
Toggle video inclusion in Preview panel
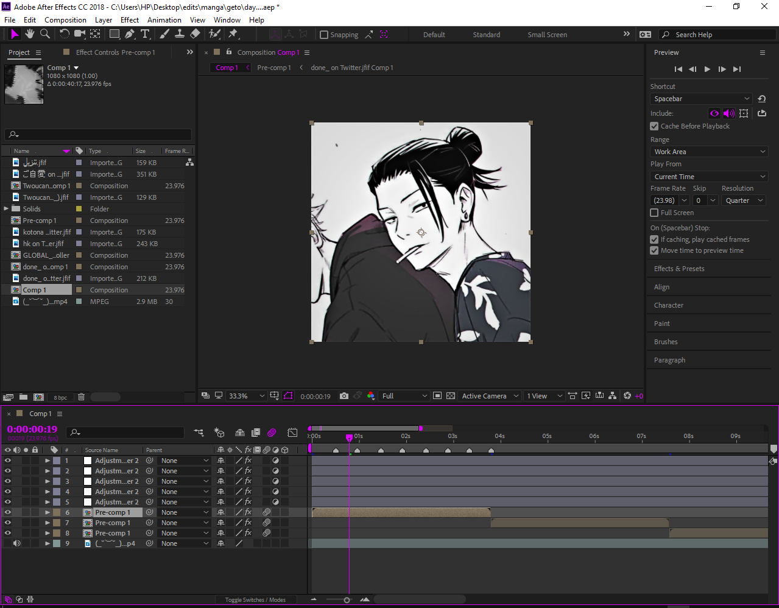click(714, 113)
